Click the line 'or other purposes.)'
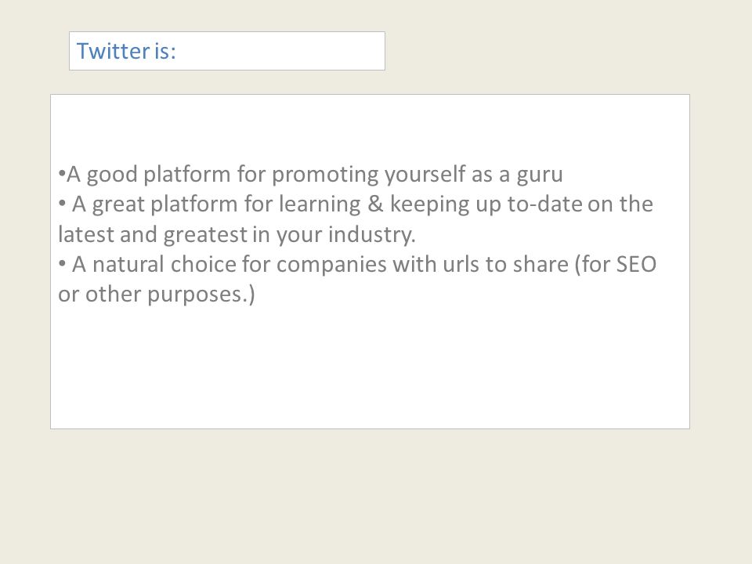 click(x=157, y=295)
